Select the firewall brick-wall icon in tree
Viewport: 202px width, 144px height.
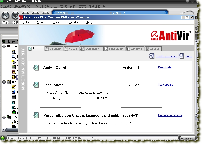(14, 72)
